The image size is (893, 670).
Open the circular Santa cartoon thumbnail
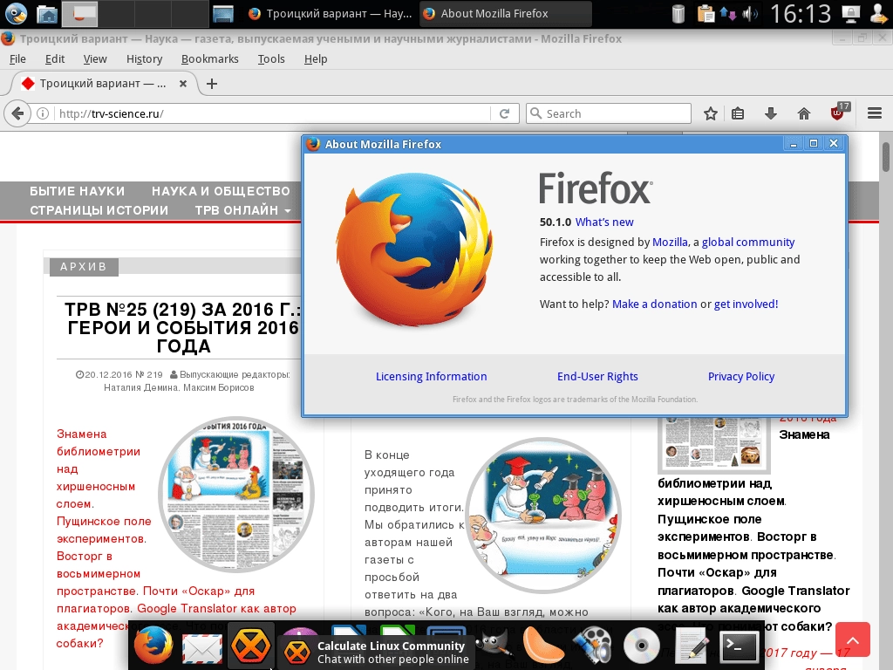543,515
